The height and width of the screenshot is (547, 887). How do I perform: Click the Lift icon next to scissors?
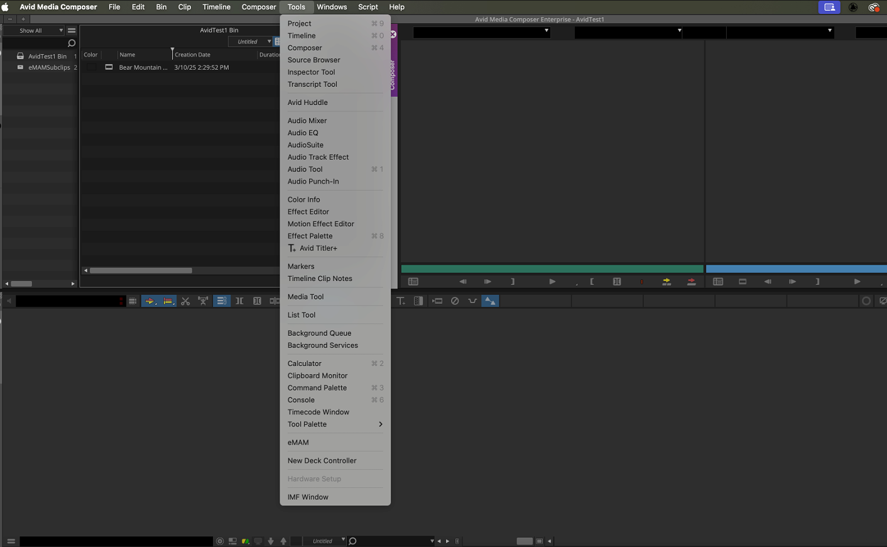tap(203, 301)
